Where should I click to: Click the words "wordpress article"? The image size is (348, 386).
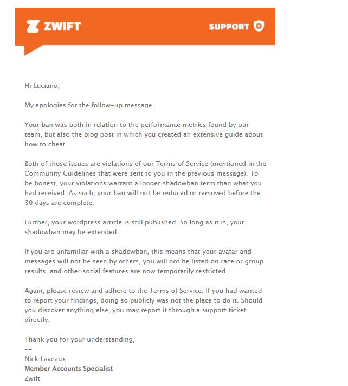[x=95, y=222]
